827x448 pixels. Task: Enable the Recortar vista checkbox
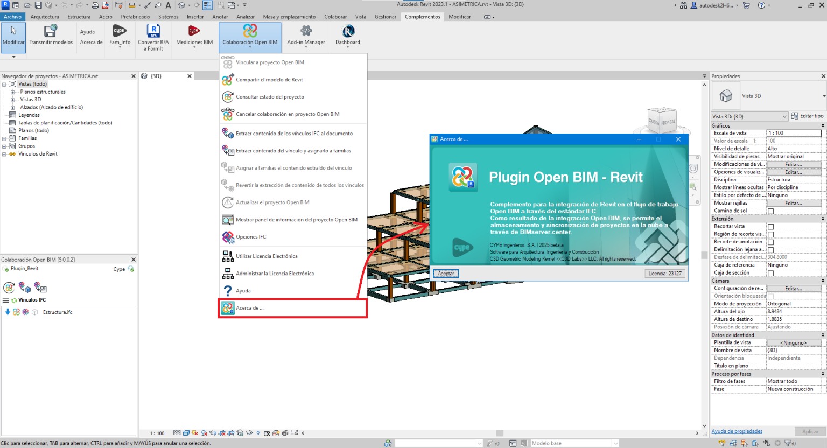(771, 226)
